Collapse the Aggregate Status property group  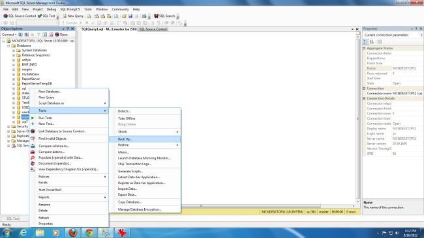pos(364,48)
